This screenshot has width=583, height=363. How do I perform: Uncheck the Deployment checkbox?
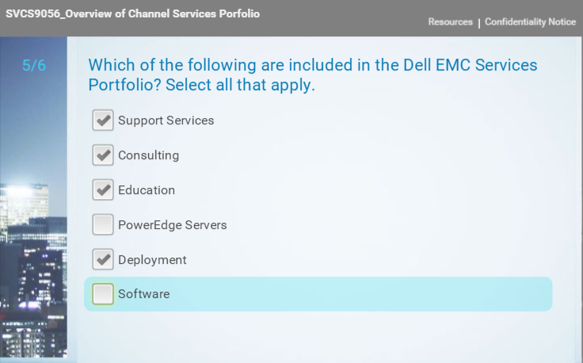coord(103,260)
